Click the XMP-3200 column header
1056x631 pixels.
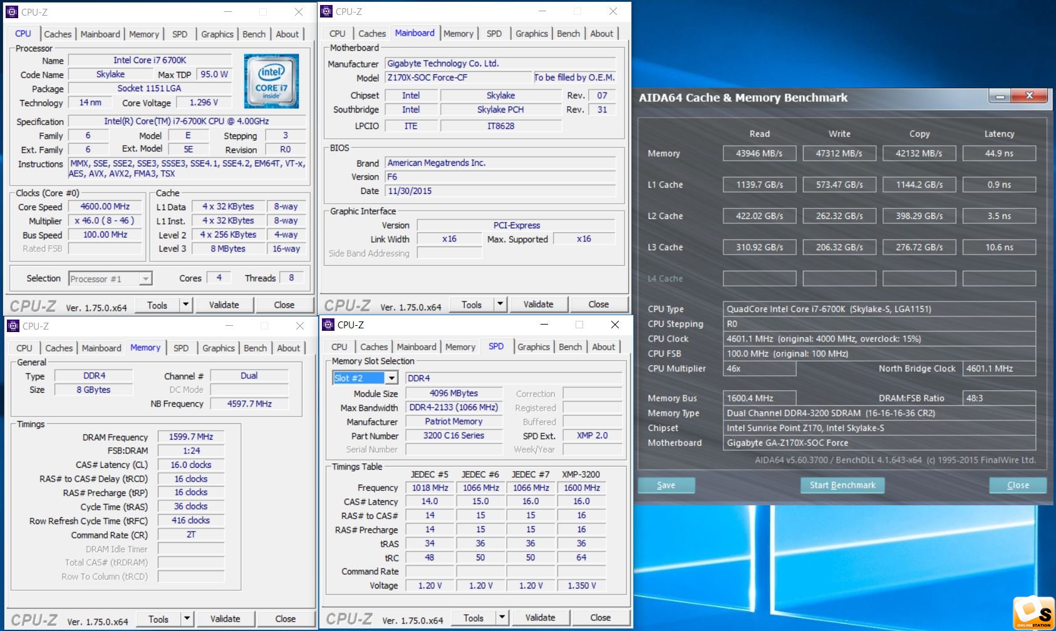pos(581,474)
